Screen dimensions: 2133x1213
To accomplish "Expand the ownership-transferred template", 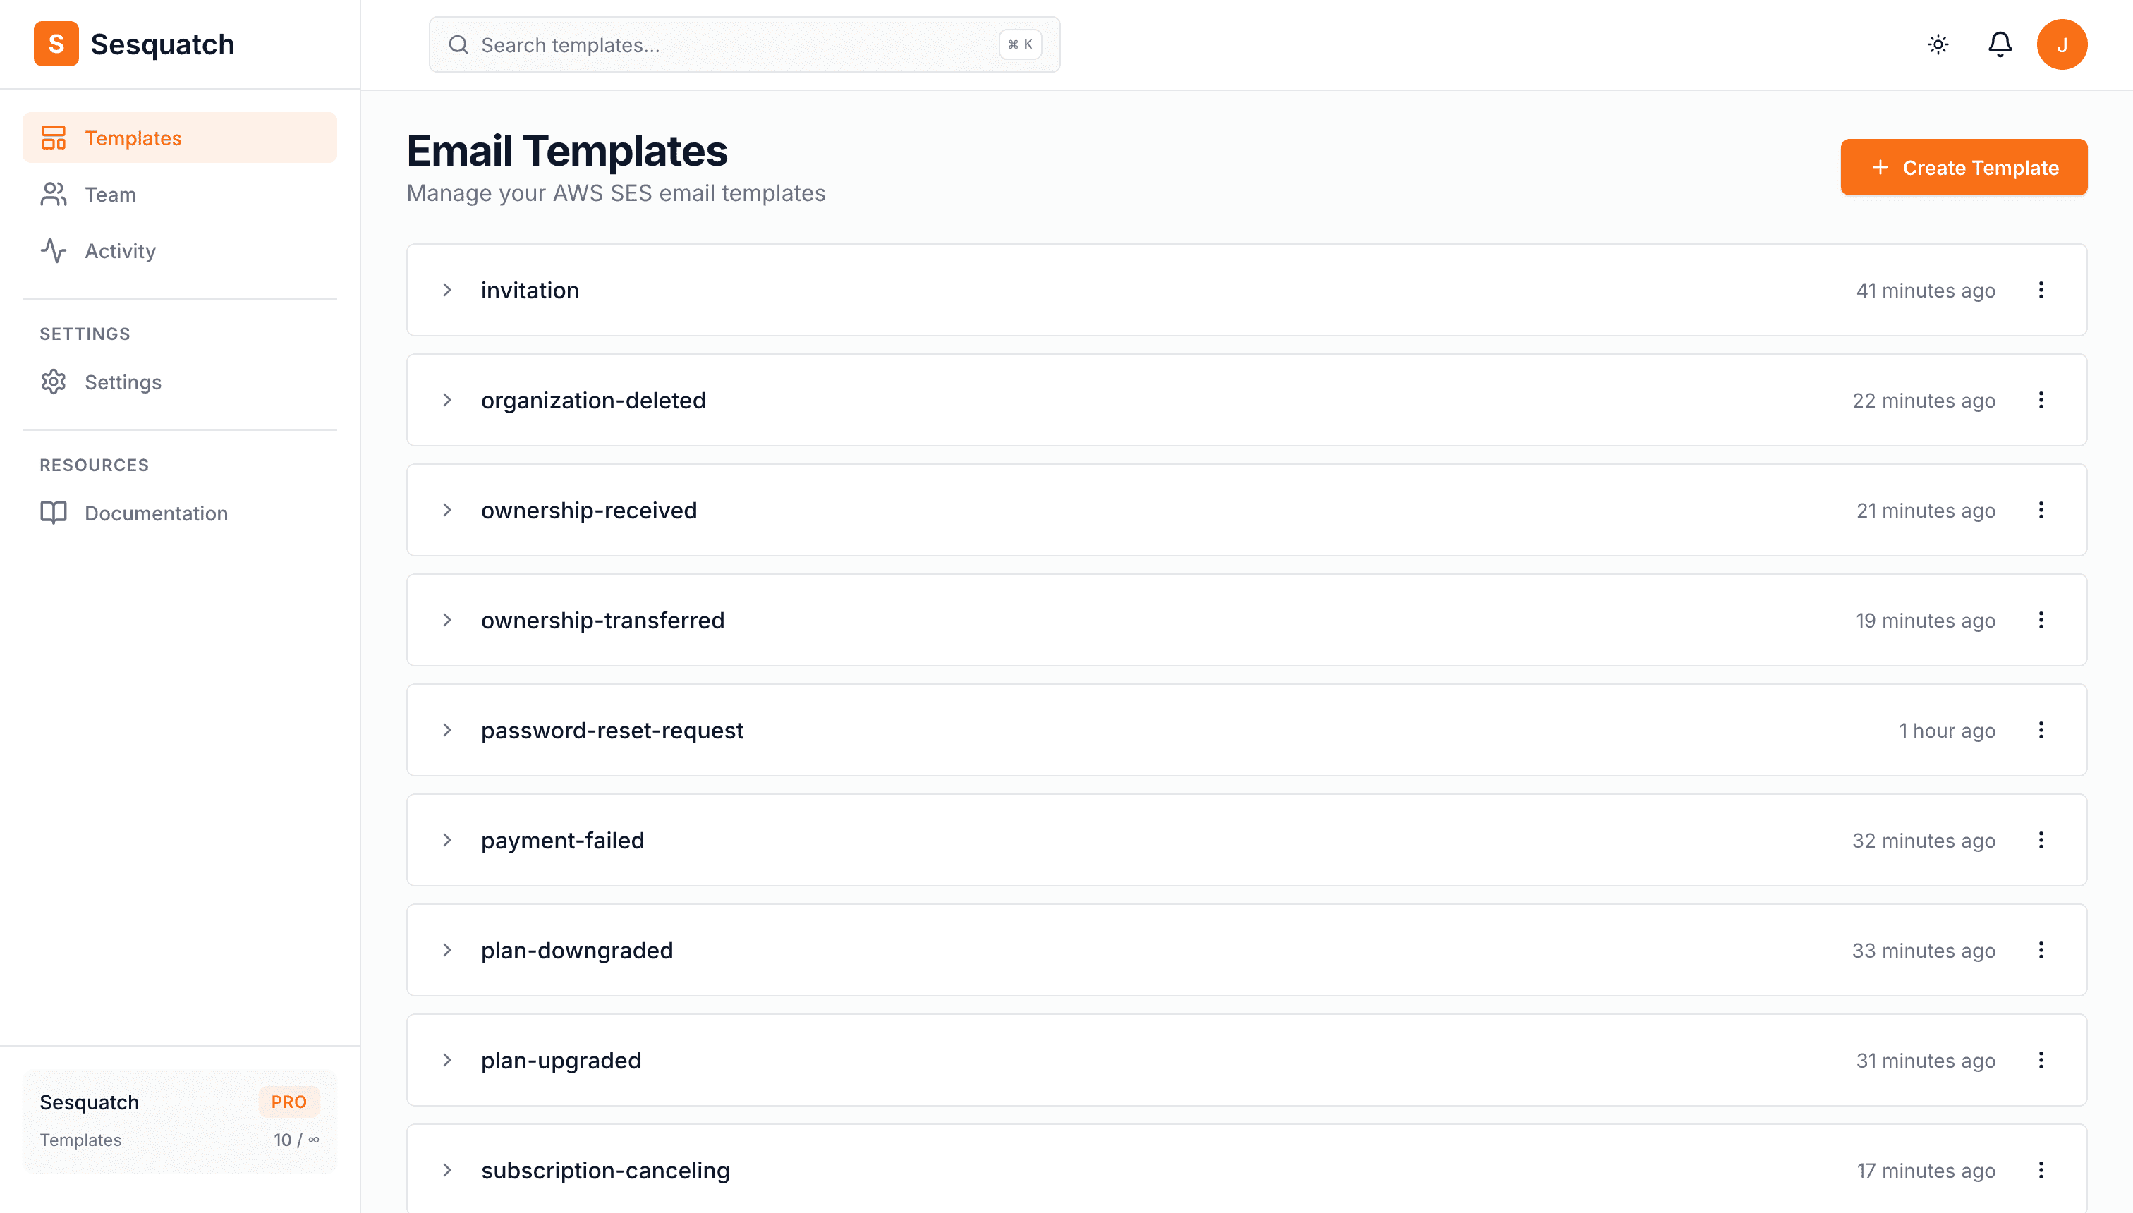I will point(449,620).
